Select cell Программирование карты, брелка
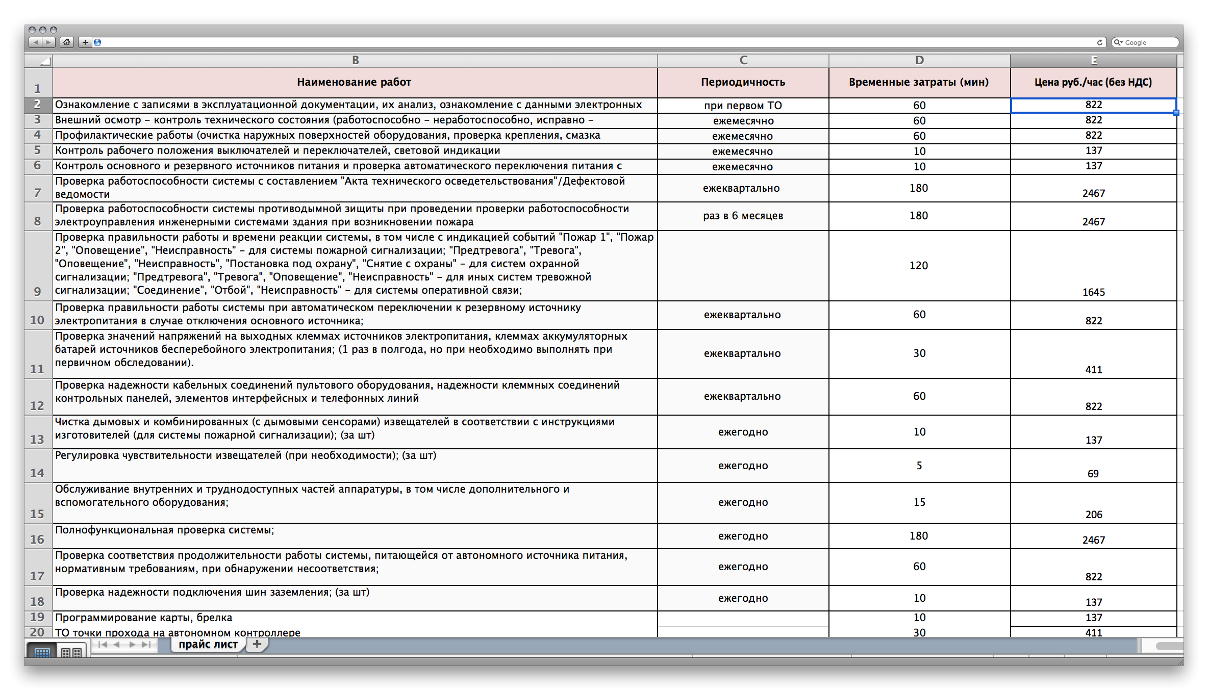Image resolution: width=1208 pixels, height=690 pixels. [x=355, y=618]
